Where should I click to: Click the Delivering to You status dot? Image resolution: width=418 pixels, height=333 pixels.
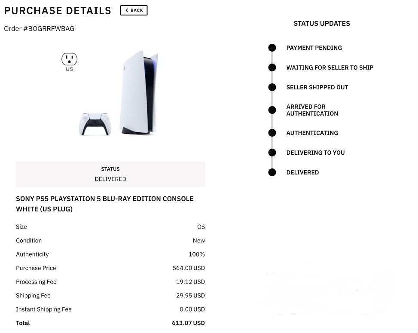click(272, 153)
